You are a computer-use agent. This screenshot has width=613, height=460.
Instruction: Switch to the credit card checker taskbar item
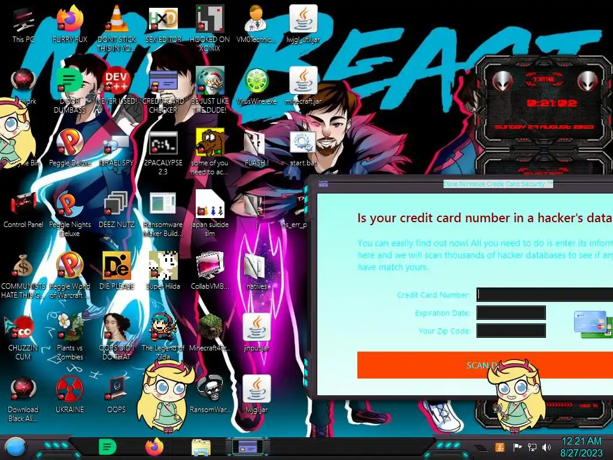pyautogui.click(x=247, y=447)
